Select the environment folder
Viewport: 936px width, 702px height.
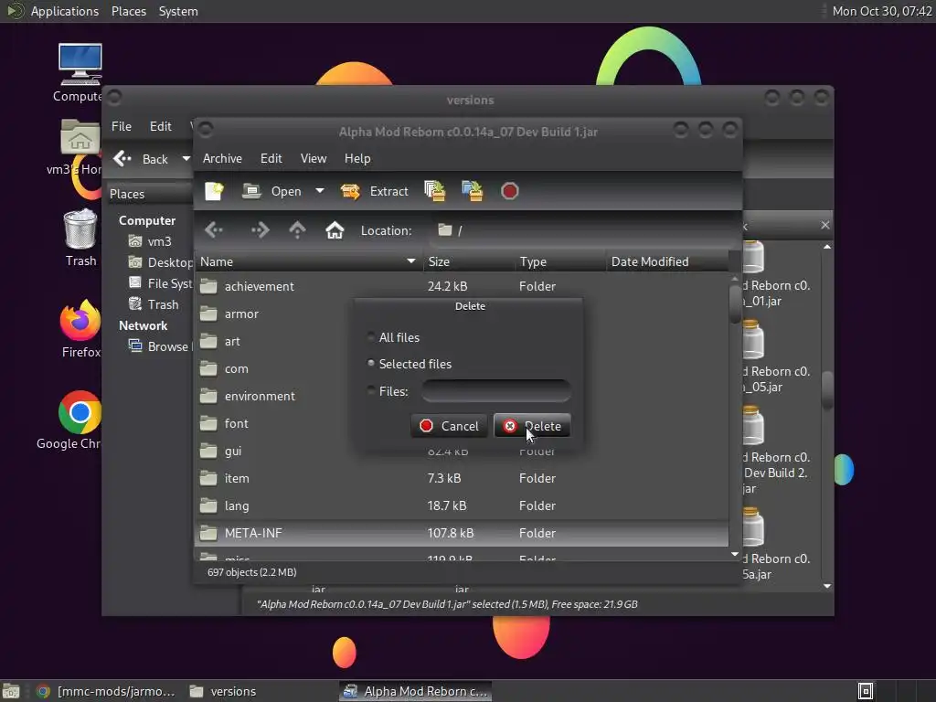[259, 397]
